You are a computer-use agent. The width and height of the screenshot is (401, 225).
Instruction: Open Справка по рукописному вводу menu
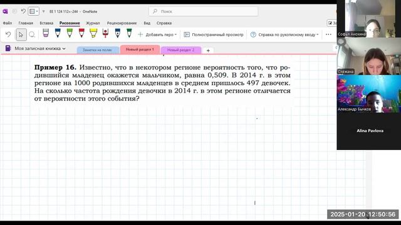pos(284,34)
